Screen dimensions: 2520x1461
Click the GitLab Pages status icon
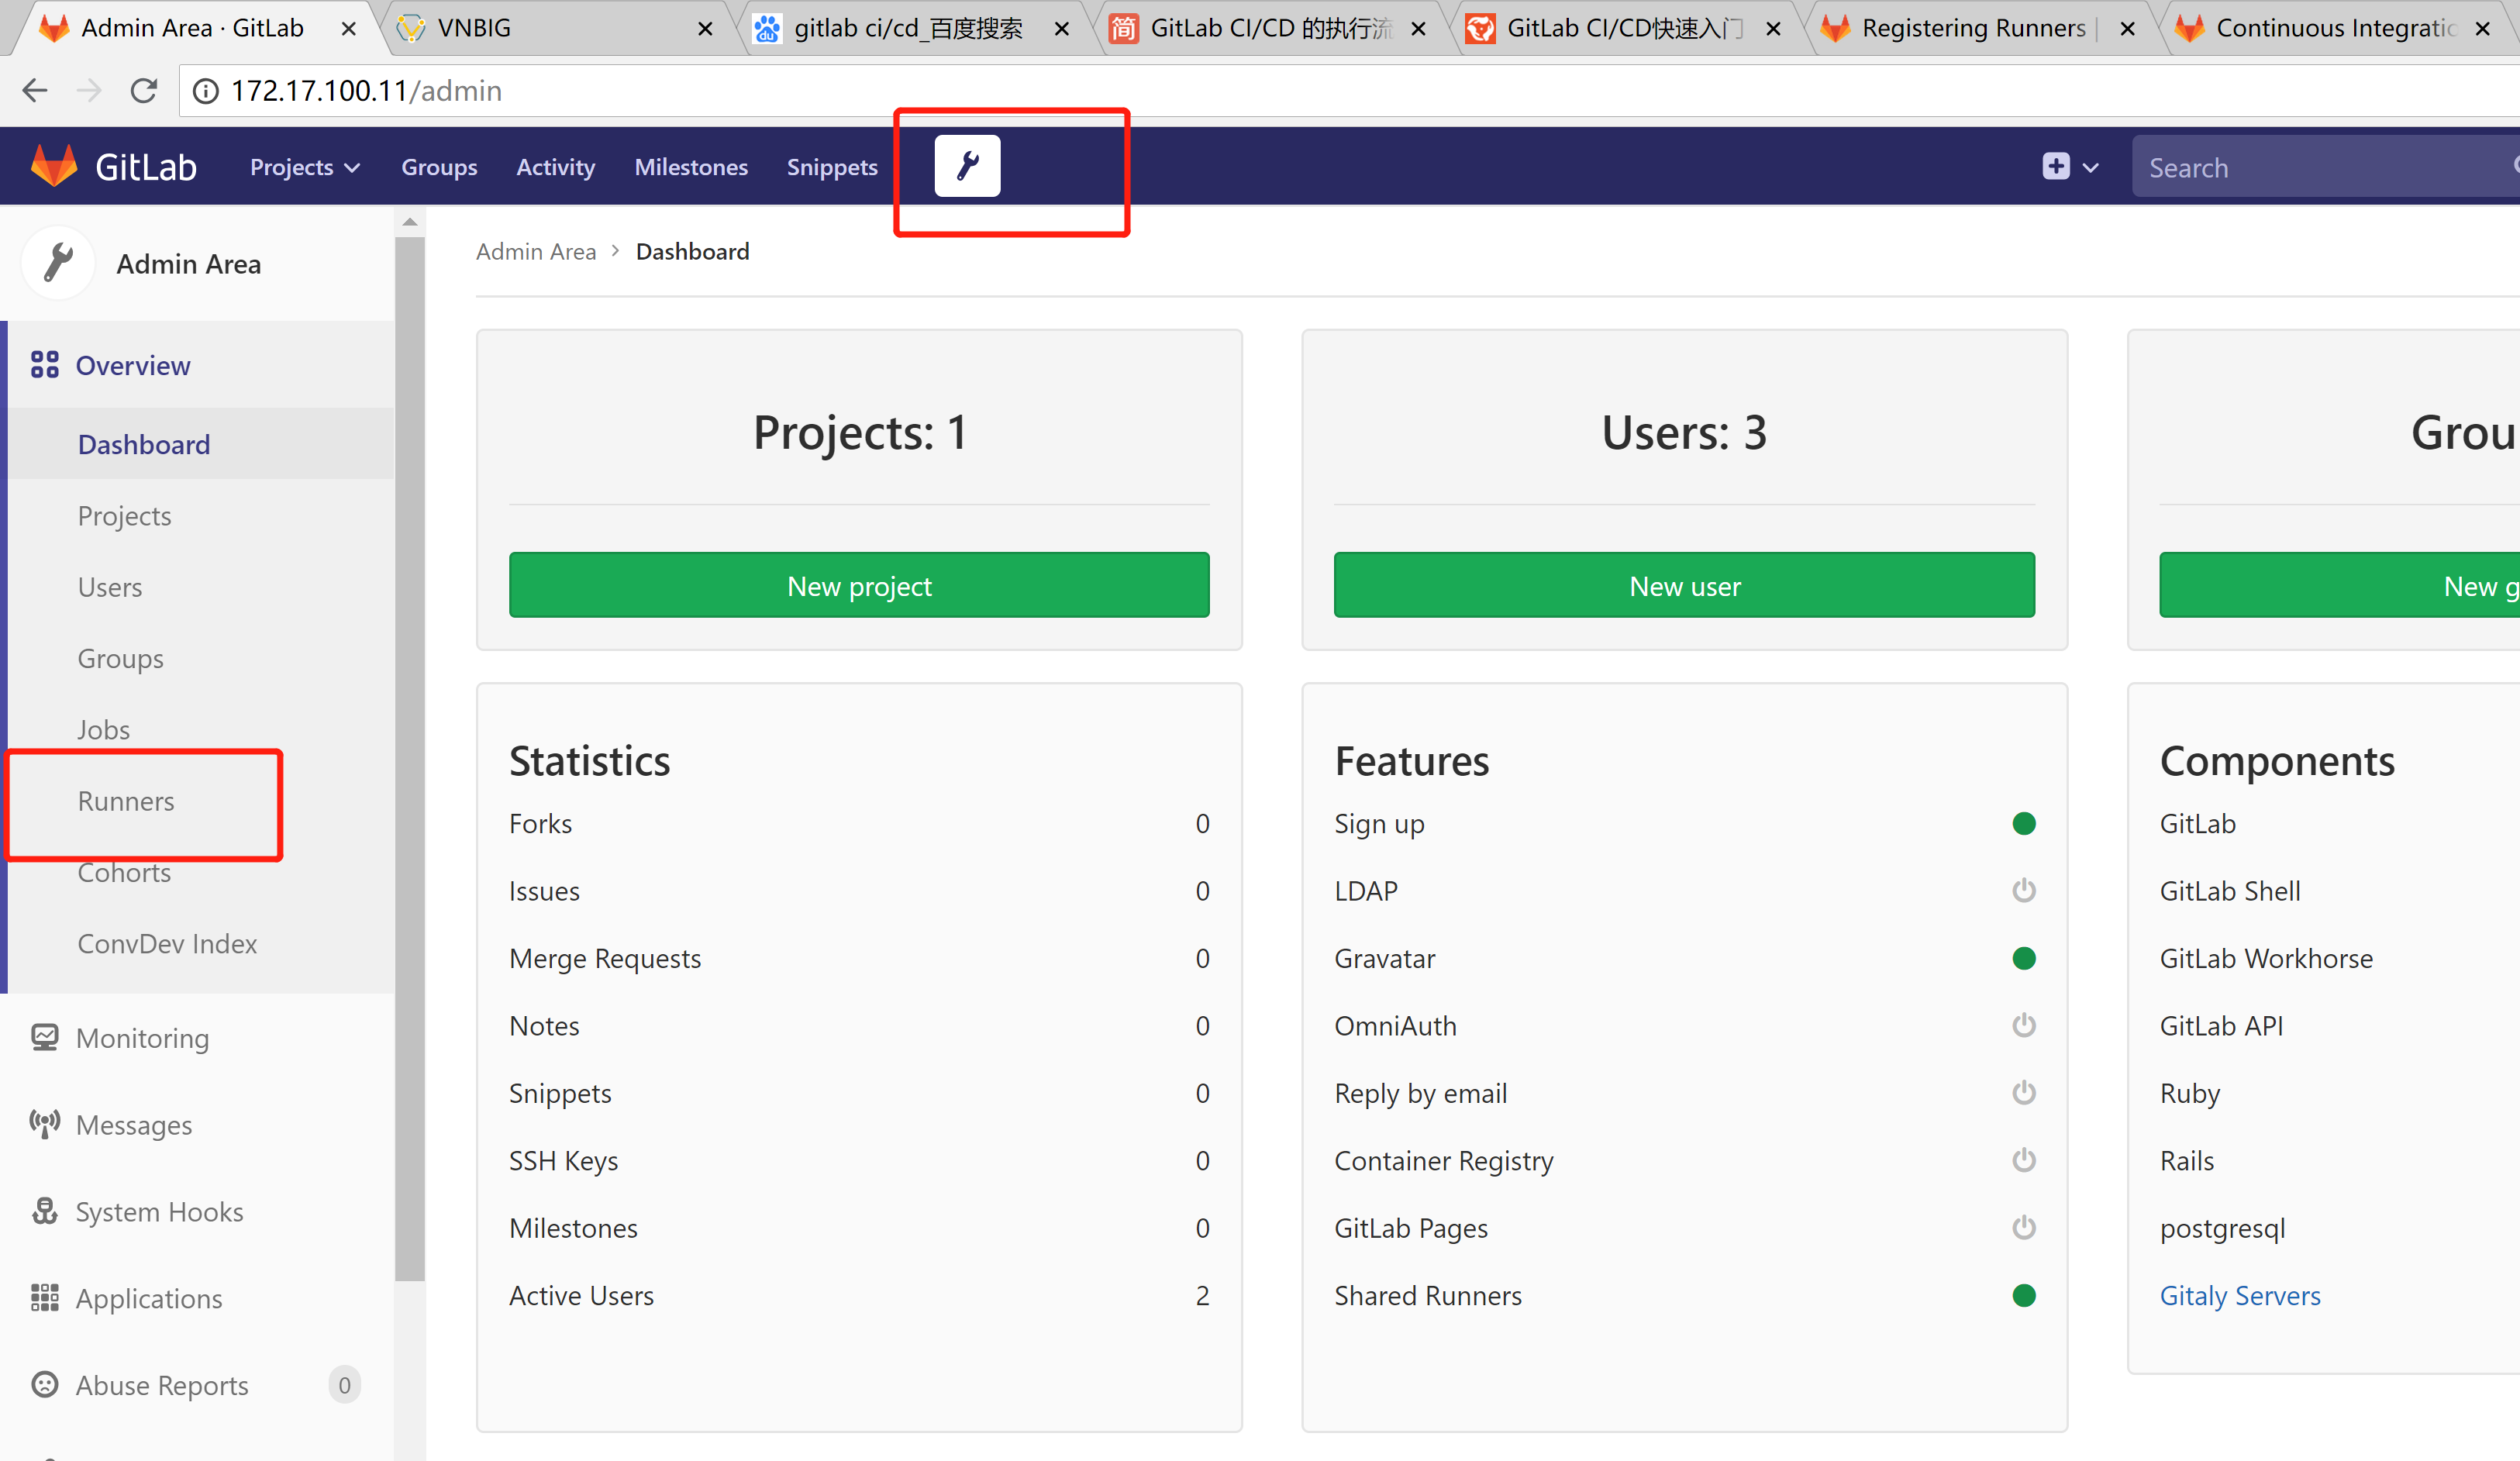pyautogui.click(x=2024, y=1227)
